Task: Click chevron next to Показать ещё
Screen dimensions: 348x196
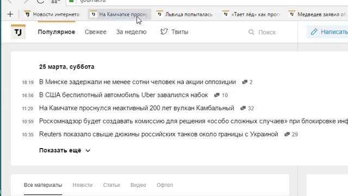Action: pos(88,151)
